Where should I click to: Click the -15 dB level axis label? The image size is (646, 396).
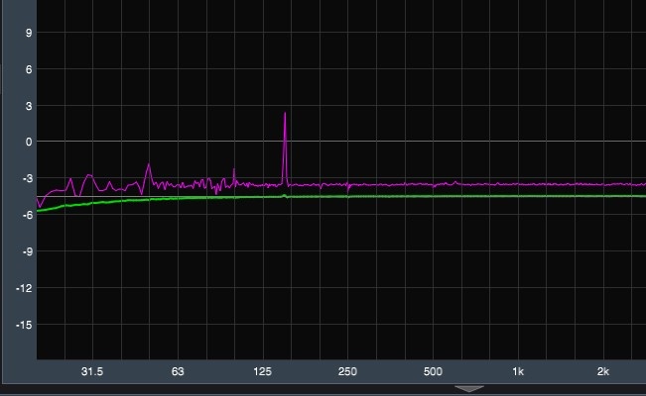click(x=25, y=325)
